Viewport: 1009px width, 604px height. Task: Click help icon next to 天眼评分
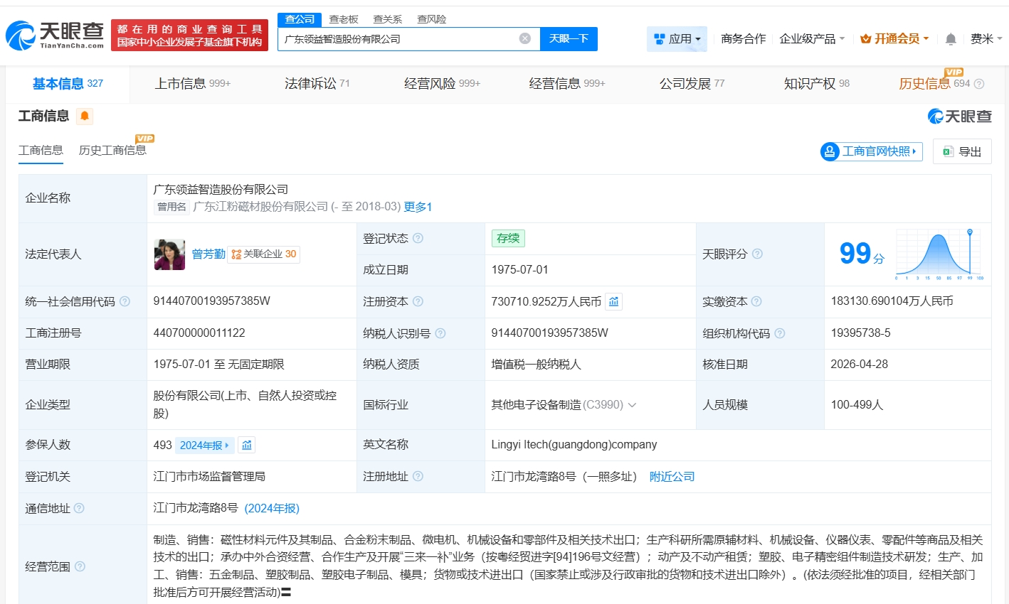pos(758,254)
